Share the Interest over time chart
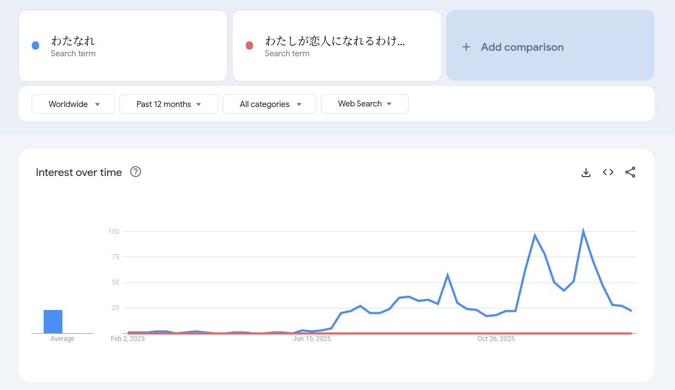675x390 pixels. click(x=630, y=172)
